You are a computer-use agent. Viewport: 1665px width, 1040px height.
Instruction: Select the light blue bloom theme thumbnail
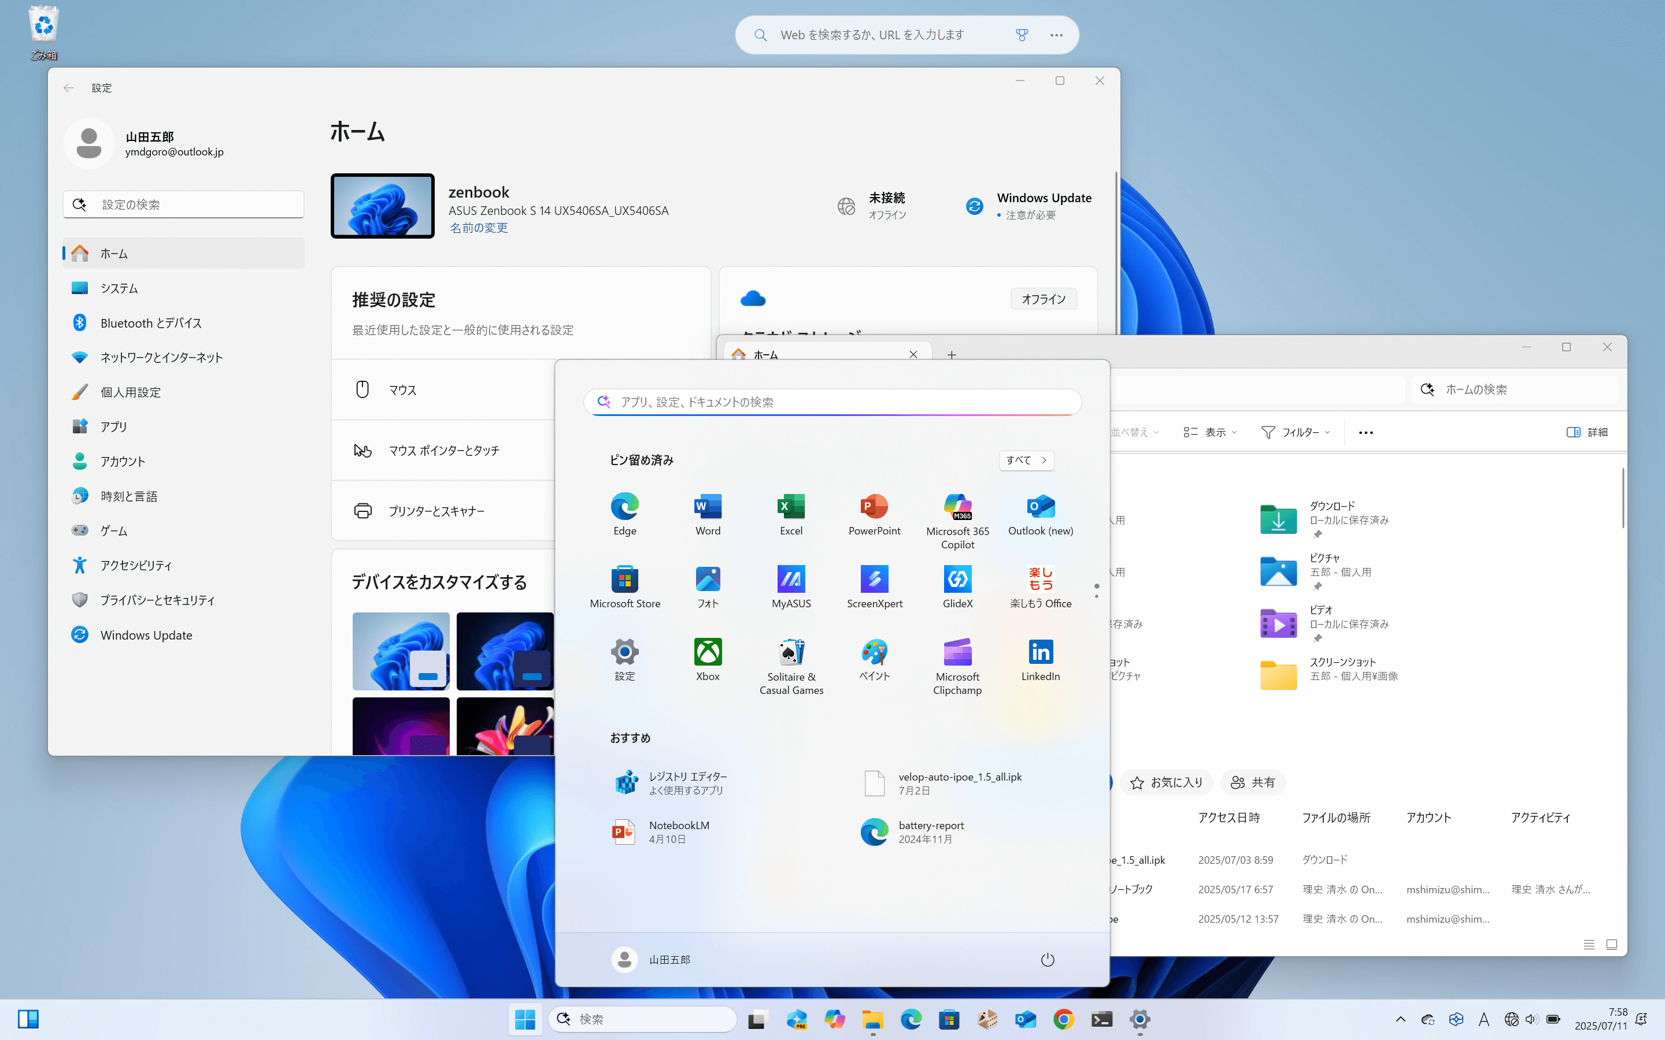401,651
